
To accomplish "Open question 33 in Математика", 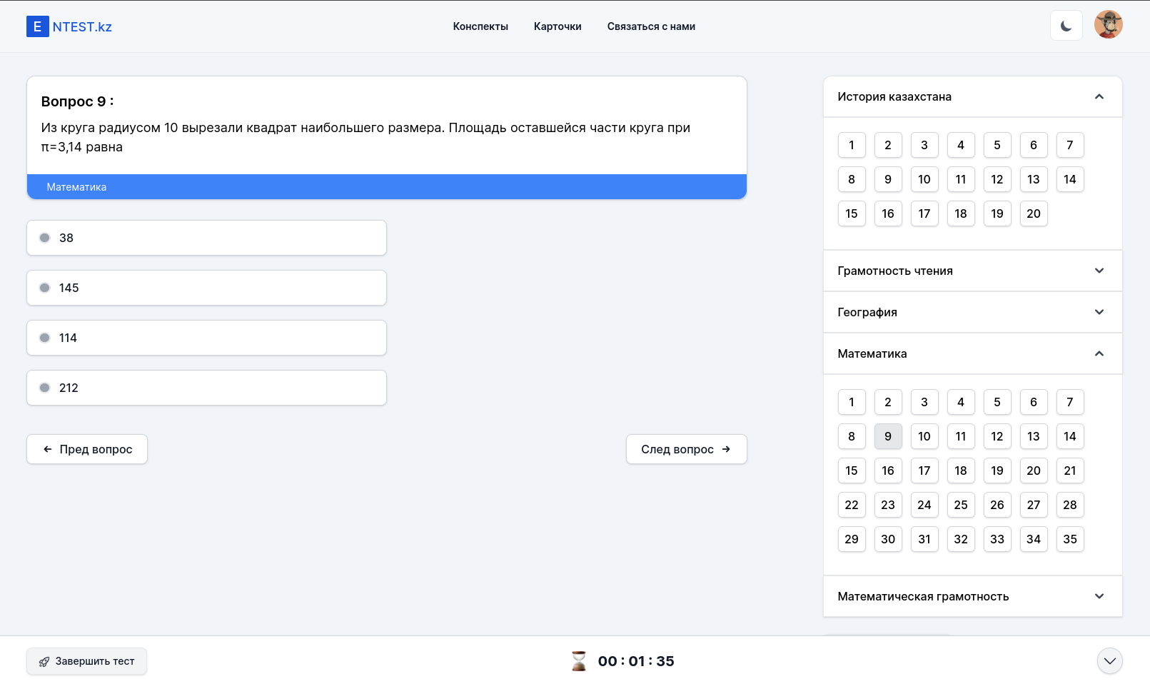I will pyautogui.click(x=997, y=539).
